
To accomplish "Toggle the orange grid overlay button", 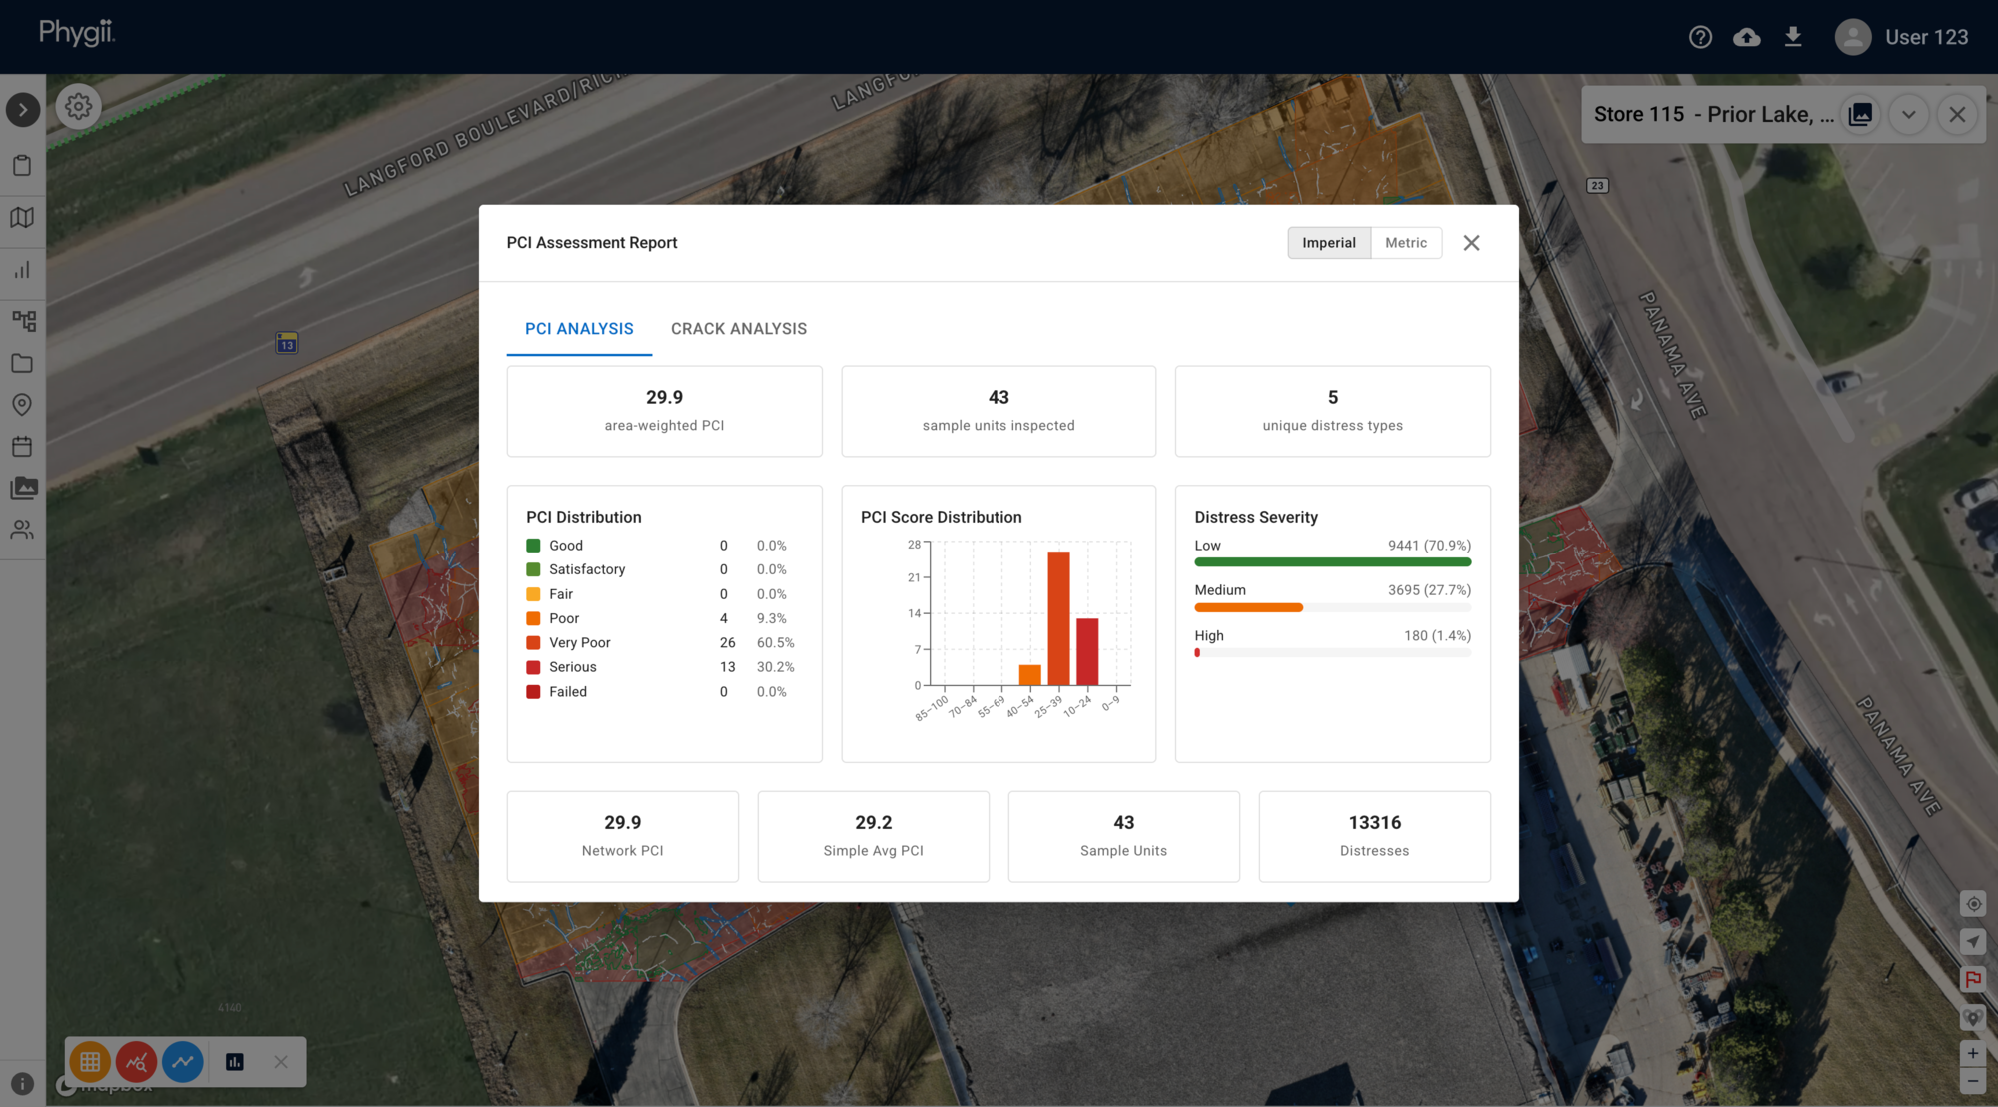I will coord(90,1062).
